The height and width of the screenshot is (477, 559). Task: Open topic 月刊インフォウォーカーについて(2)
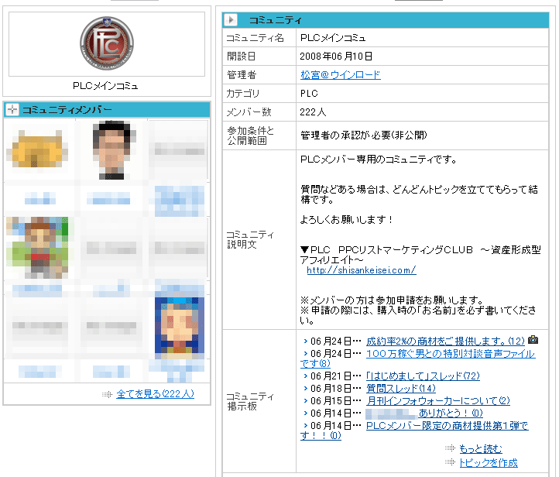437,400
